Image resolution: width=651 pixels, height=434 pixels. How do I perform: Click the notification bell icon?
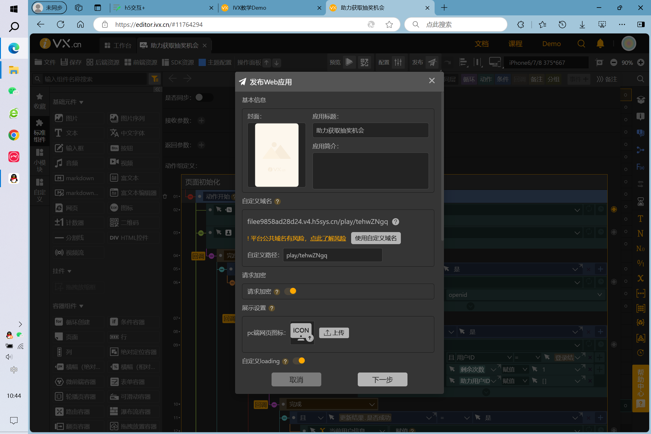pos(600,44)
